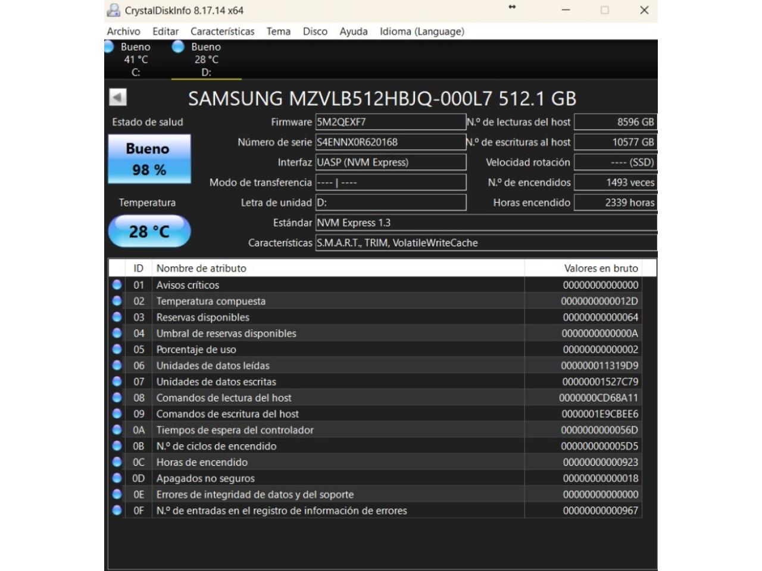The width and height of the screenshot is (762, 571).
Task: Click raw value 0000001E9CBEE6
Action: coord(599,413)
